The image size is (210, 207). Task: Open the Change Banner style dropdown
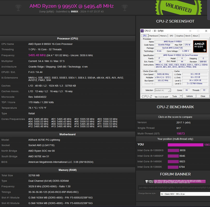tap(185, 194)
